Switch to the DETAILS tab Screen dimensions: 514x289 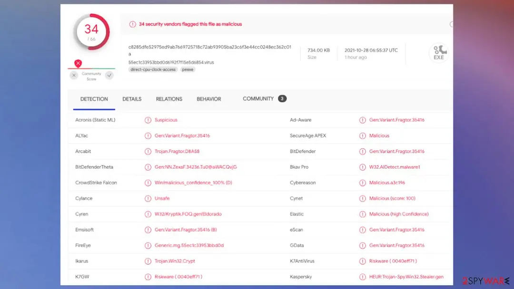(x=132, y=99)
